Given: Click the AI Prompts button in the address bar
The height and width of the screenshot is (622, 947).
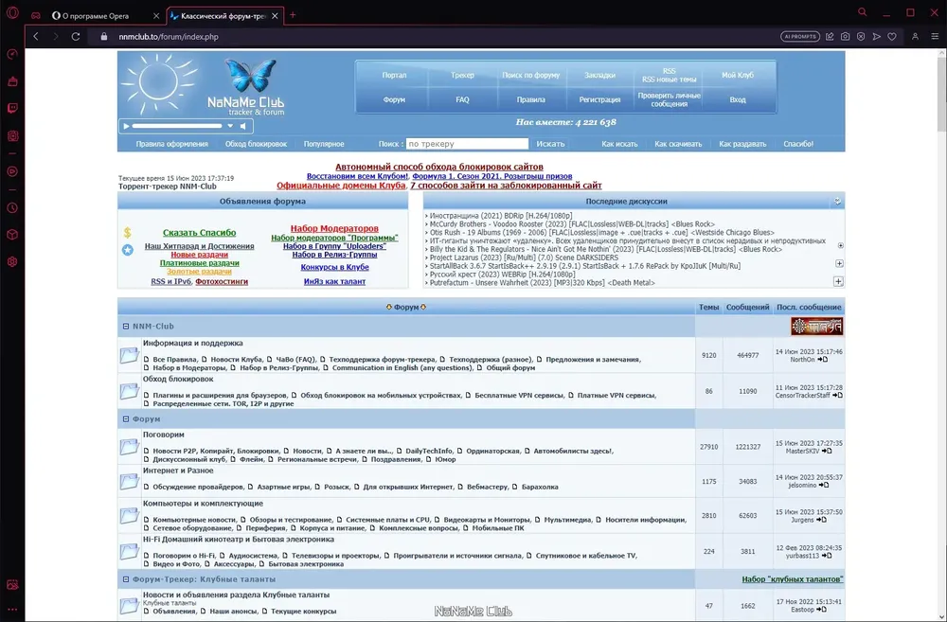Looking at the screenshot, I should 800,37.
